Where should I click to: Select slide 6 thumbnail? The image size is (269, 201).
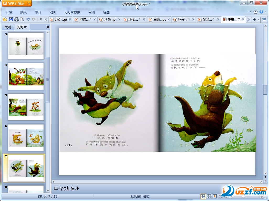pos(26,138)
